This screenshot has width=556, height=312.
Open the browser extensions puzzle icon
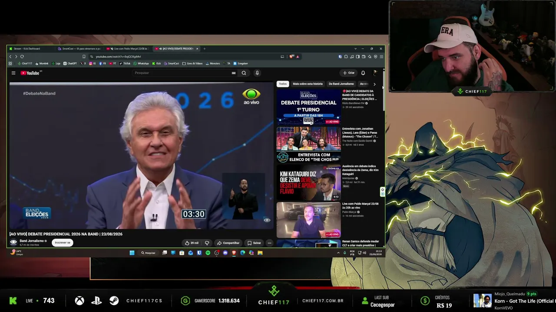pyautogui.click(x=346, y=56)
